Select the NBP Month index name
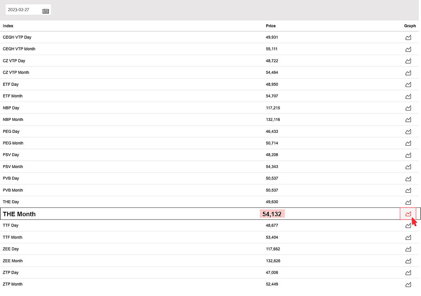This screenshot has width=421, height=296. [13, 120]
